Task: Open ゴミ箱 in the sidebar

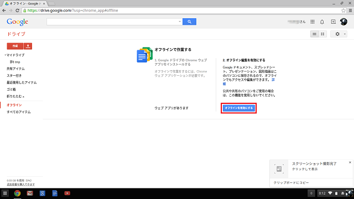Action: pyautogui.click(x=11, y=90)
